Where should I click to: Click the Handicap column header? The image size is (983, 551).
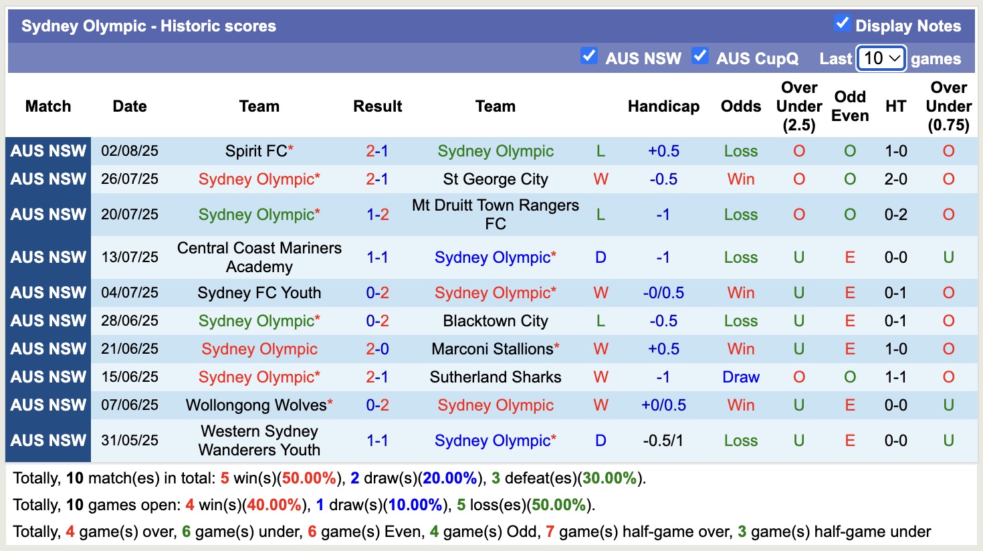tap(663, 106)
